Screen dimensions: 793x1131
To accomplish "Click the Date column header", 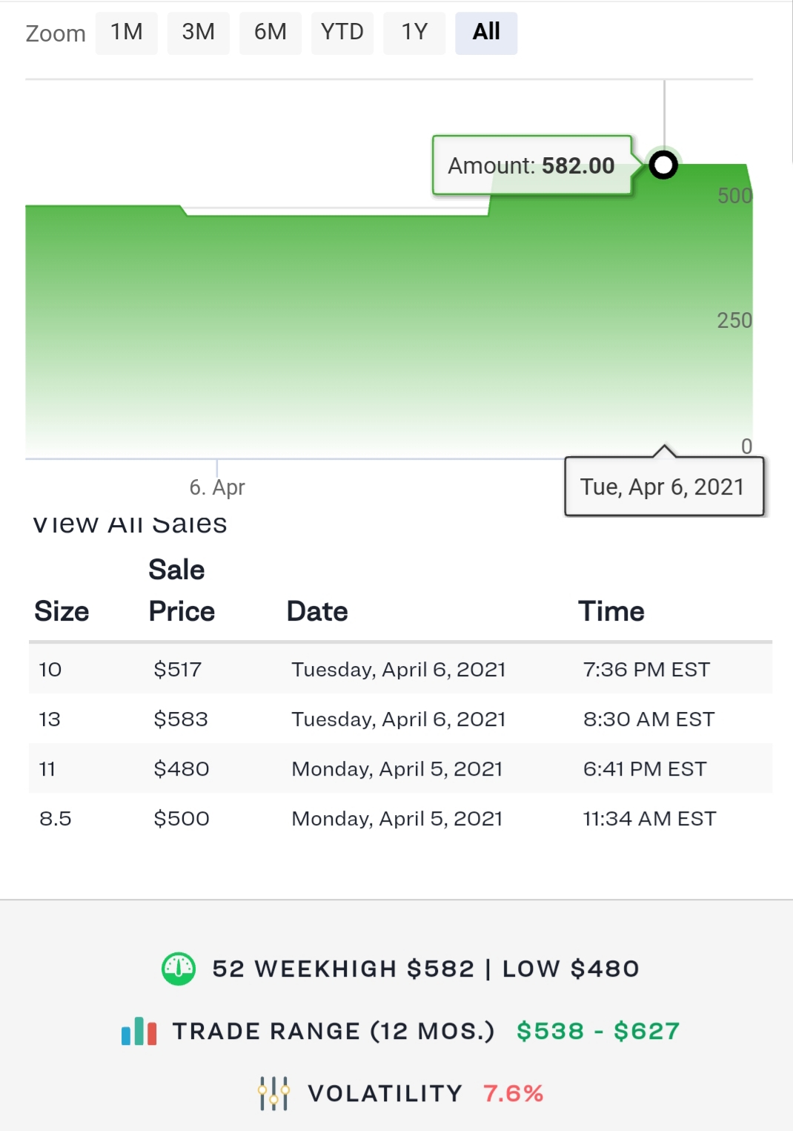I will click(x=317, y=612).
